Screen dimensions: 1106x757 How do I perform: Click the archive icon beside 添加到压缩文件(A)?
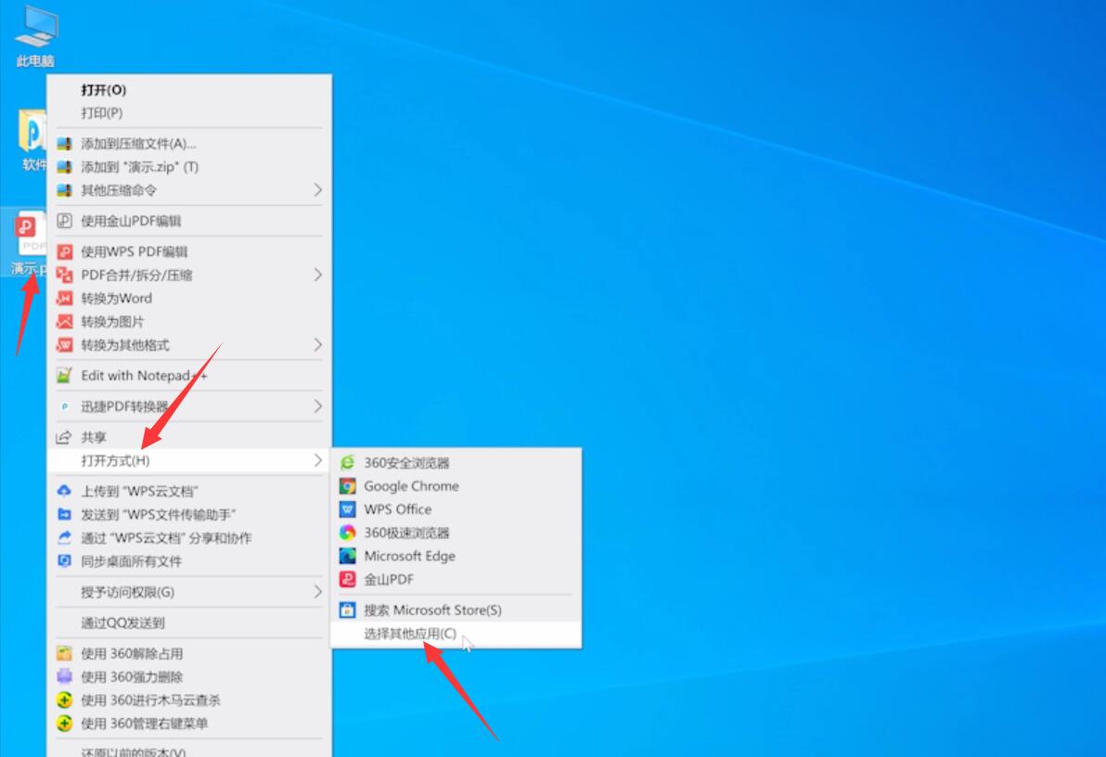pos(64,144)
